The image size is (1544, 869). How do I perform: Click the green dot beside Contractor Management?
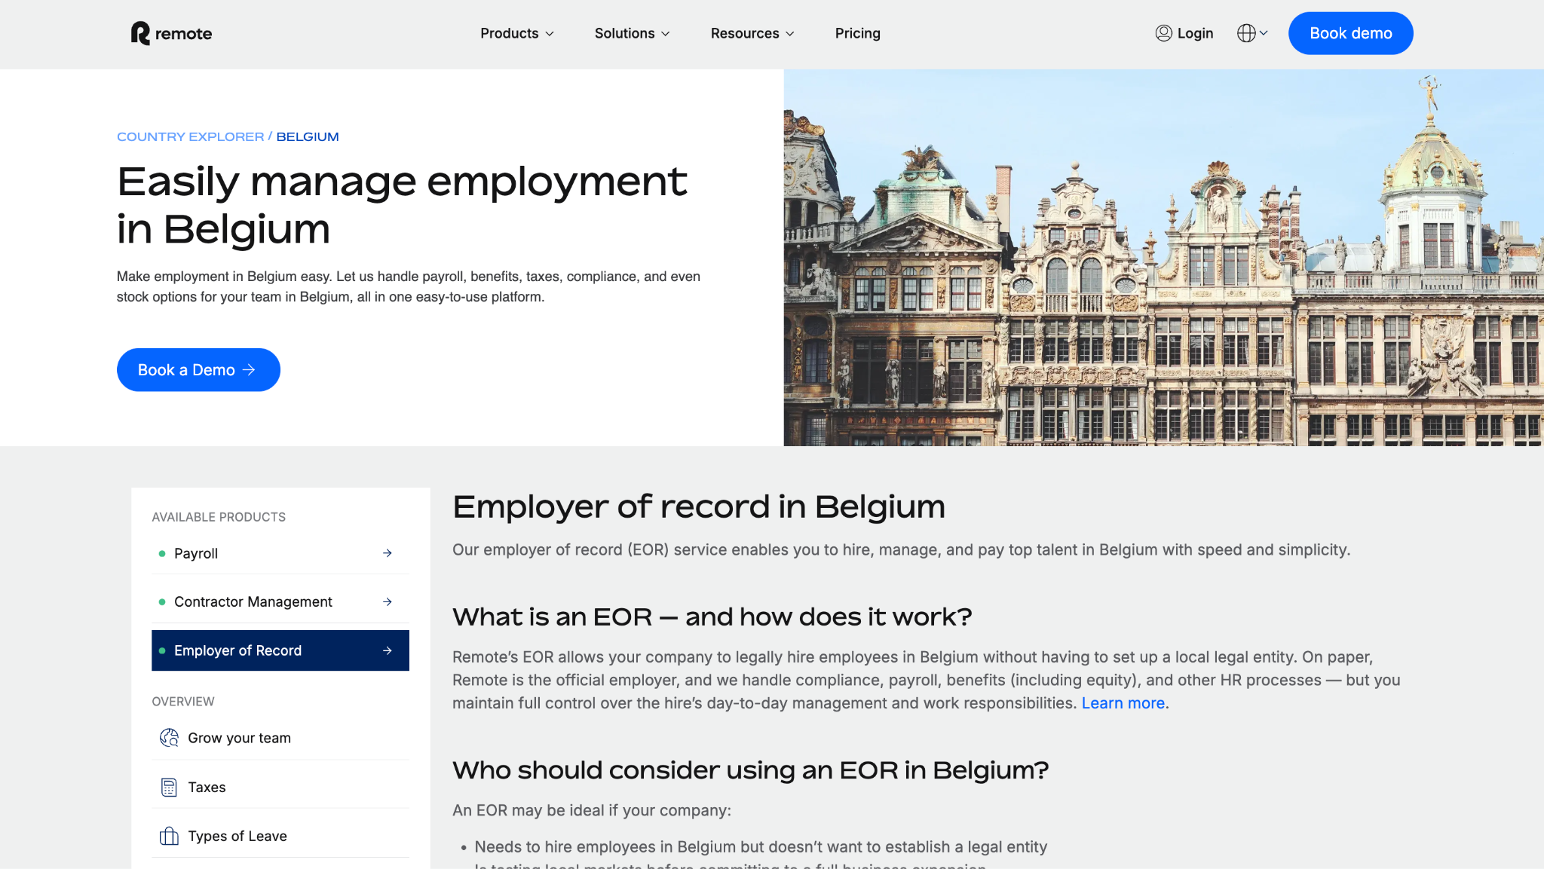tap(162, 601)
